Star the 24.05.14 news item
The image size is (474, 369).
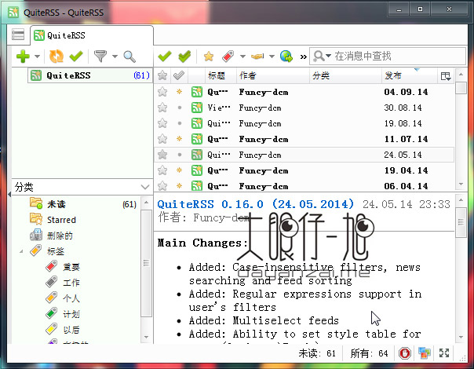[162, 155]
